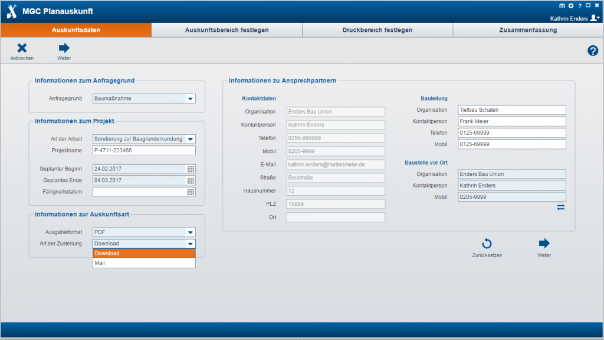The width and height of the screenshot is (604, 340).
Task: Select Mail from the Zustellung list
Action: 144,264
